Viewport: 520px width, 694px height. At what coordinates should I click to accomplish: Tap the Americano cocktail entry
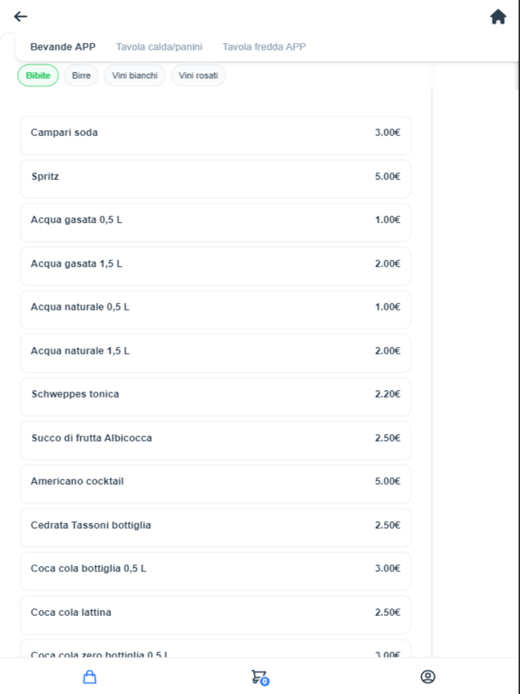[x=215, y=483]
